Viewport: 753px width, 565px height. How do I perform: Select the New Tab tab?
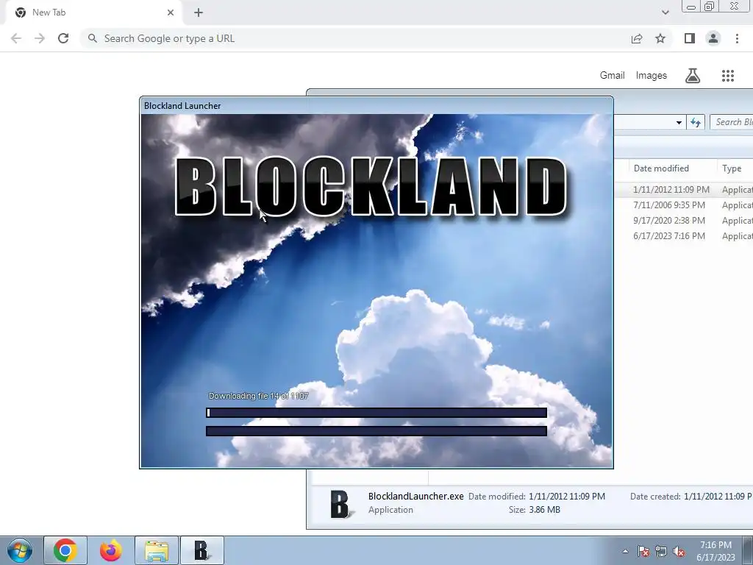(91, 13)
